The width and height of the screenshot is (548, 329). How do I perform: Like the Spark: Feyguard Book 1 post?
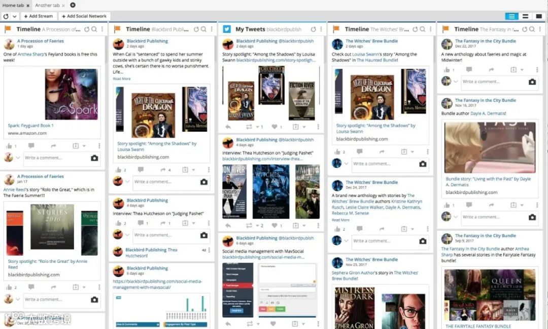(9, 146)
